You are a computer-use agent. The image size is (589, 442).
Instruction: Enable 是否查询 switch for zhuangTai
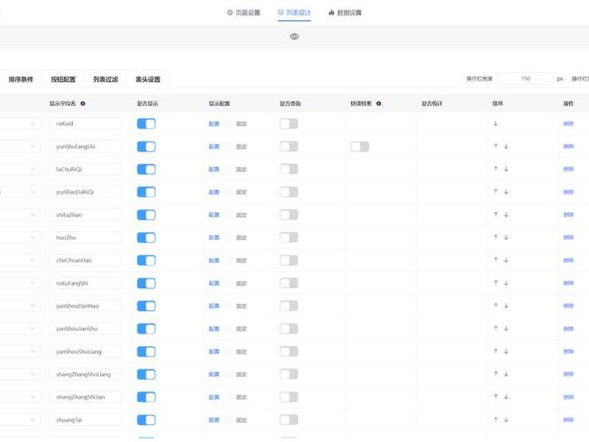pos(289,420)
